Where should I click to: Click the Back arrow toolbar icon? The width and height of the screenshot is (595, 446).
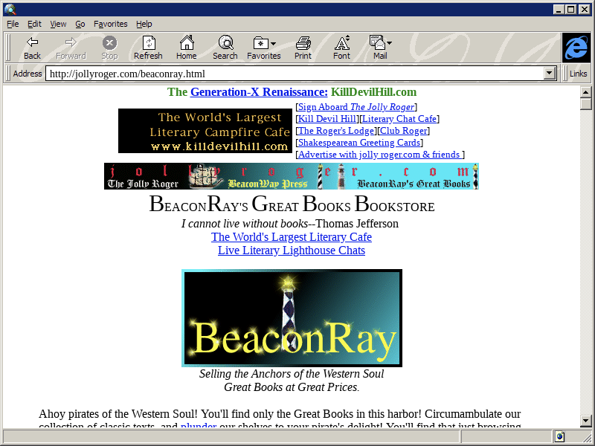[32, 43]
